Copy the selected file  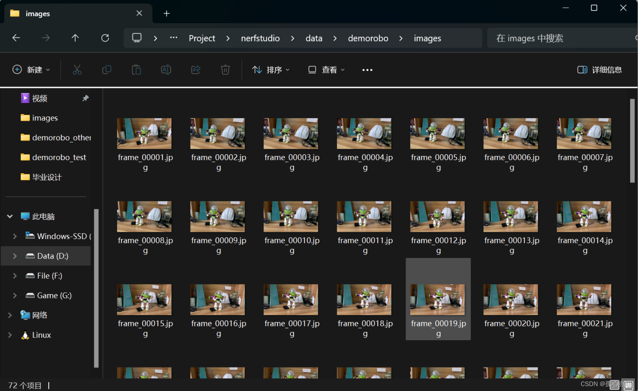pyautogui.click(x=107, y=70)
